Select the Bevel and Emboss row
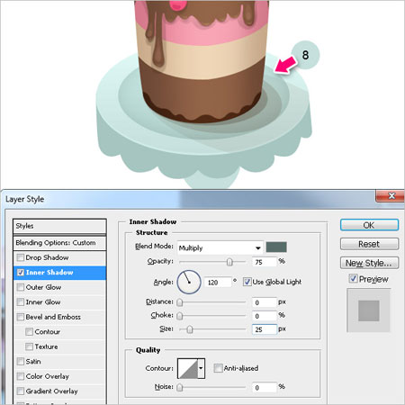405x405 pixels. 59,317
